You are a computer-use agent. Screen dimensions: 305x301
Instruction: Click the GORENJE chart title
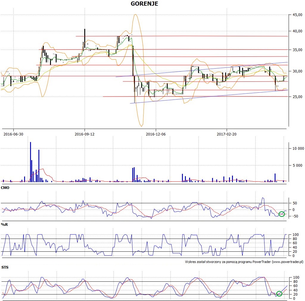tap(144, 4)
